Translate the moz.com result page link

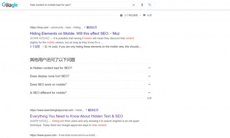(x=92, y=27)
